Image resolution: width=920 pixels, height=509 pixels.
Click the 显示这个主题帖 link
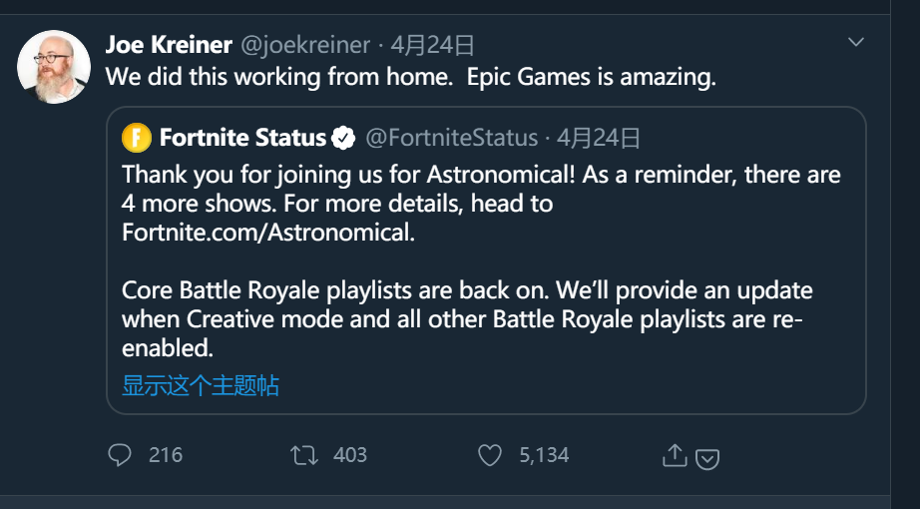(x=201, y=385)
